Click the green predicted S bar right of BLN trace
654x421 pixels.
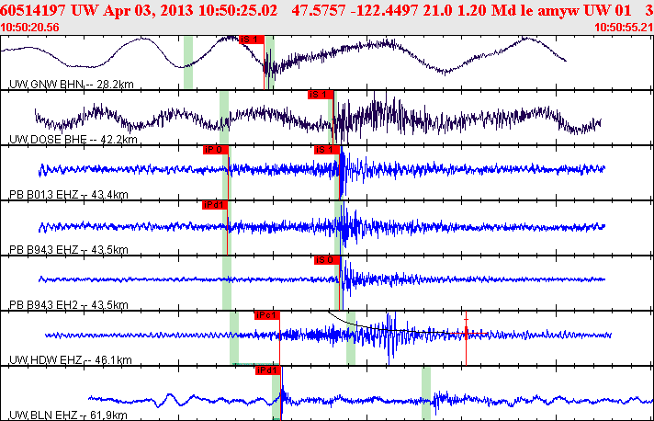pos(426,393)
